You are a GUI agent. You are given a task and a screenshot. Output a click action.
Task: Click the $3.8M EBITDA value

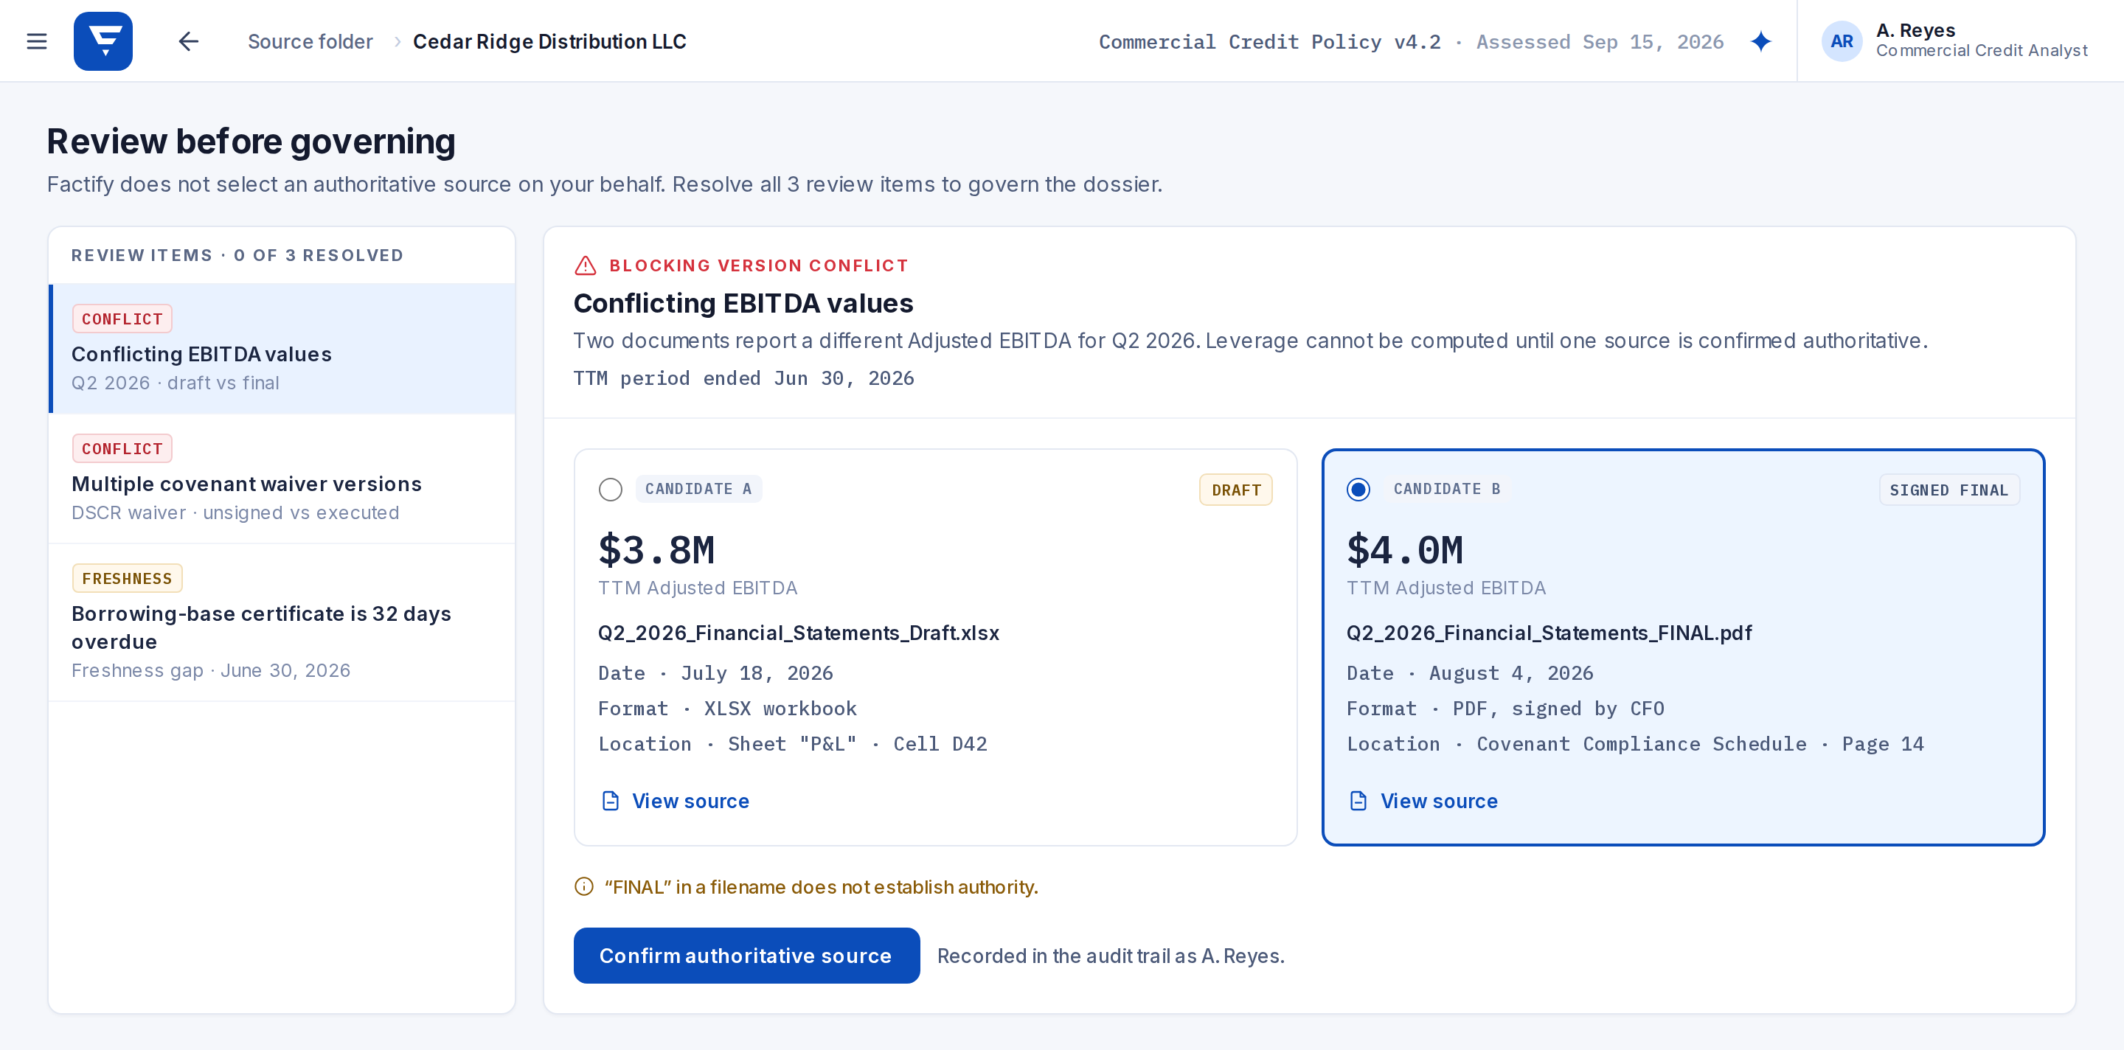click(656, 550)
